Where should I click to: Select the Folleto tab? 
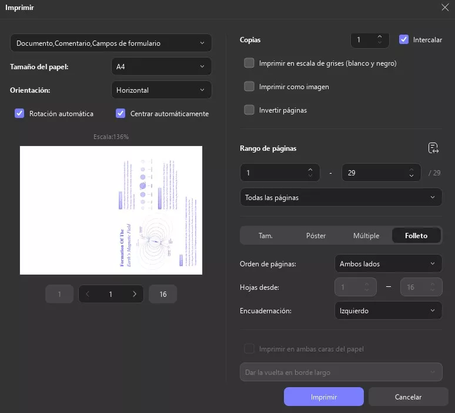click(x=416, y=235)
